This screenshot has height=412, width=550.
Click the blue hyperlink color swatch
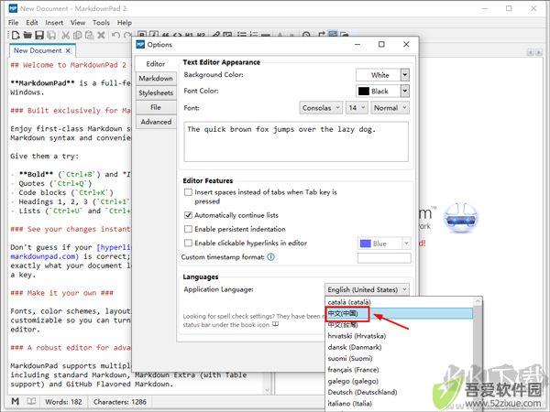coord(366,244)
